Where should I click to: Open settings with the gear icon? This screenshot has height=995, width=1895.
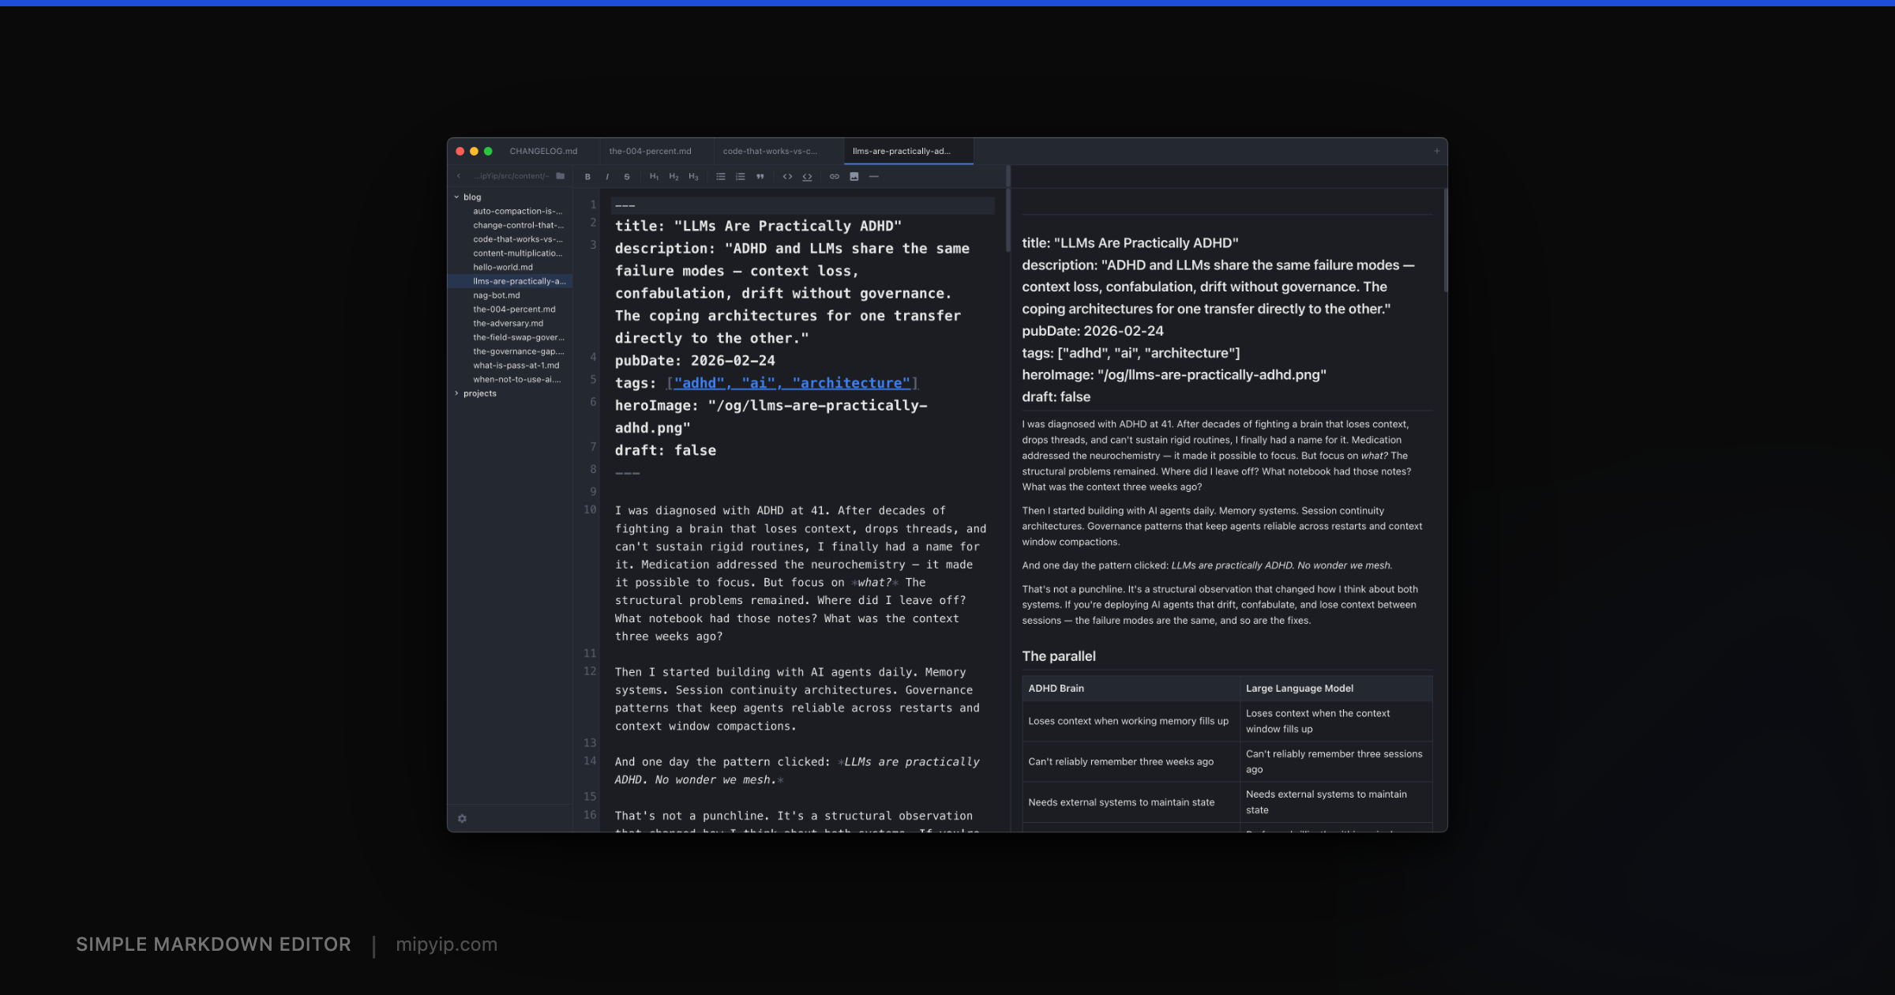coord(463,818)
